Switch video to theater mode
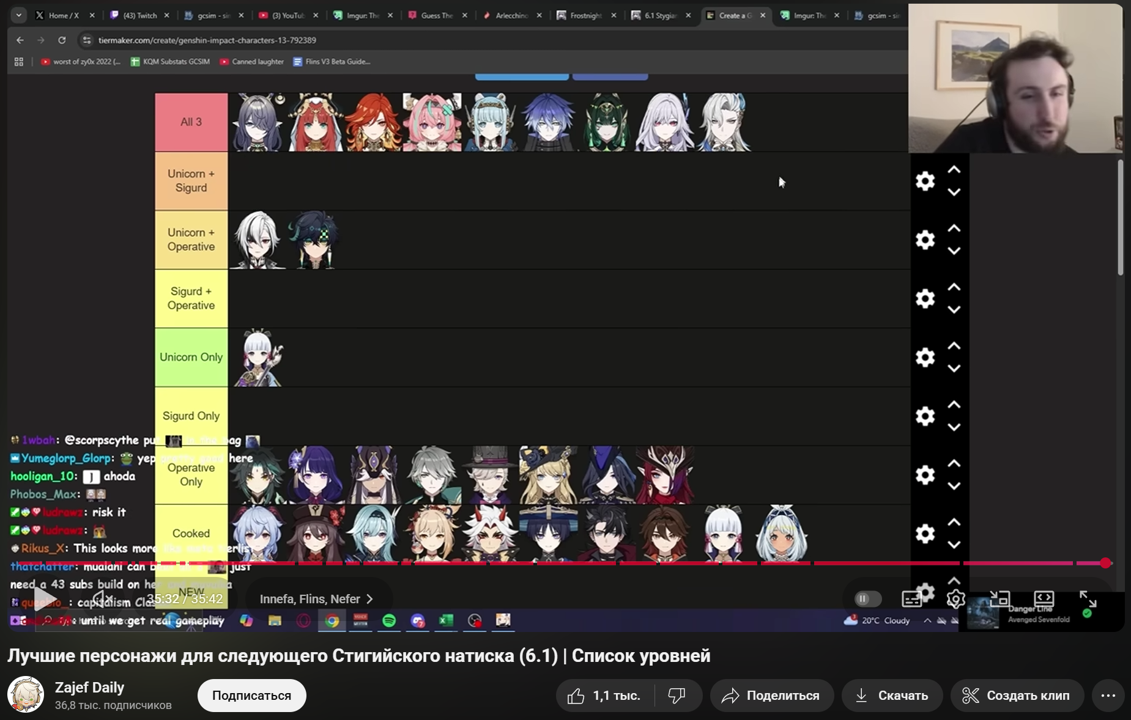This screenshot has width=1131, height=720. point(1044,599)
